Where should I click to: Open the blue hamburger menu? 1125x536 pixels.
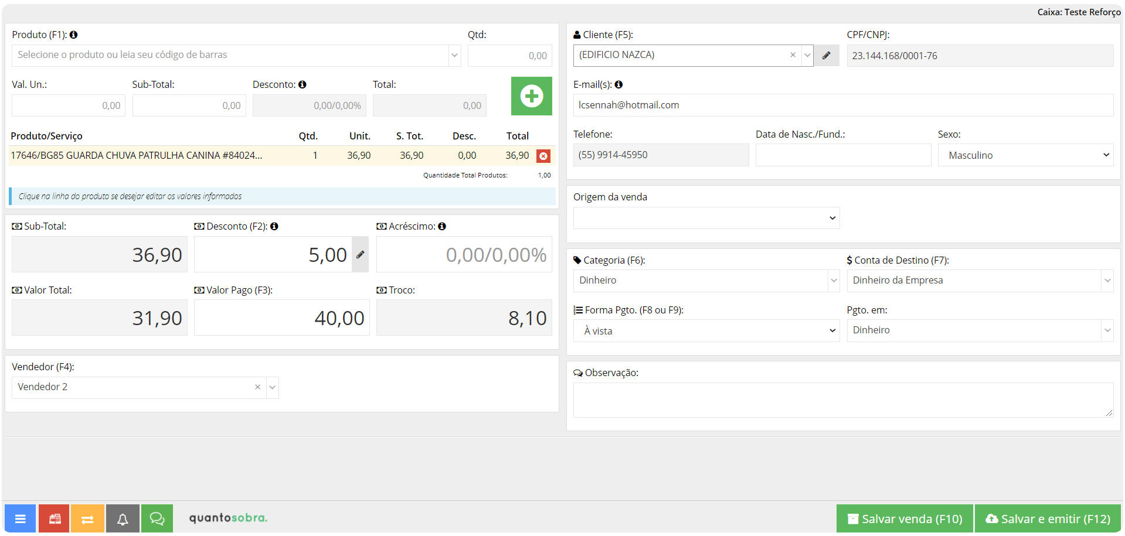pyautogui.click(x=21, y=518)
